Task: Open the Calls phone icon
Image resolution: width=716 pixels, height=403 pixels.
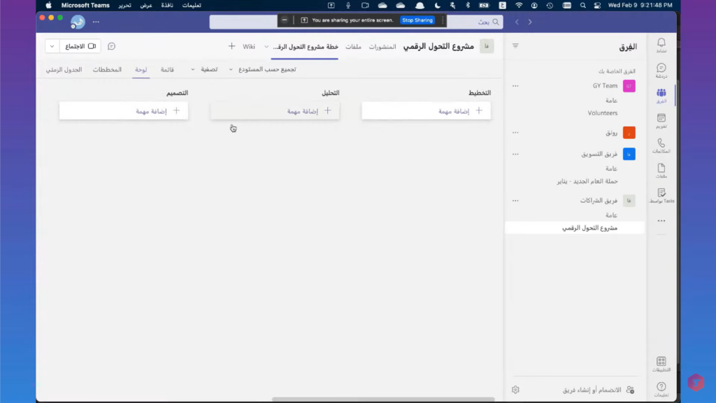Action: (x=661, y=146)
